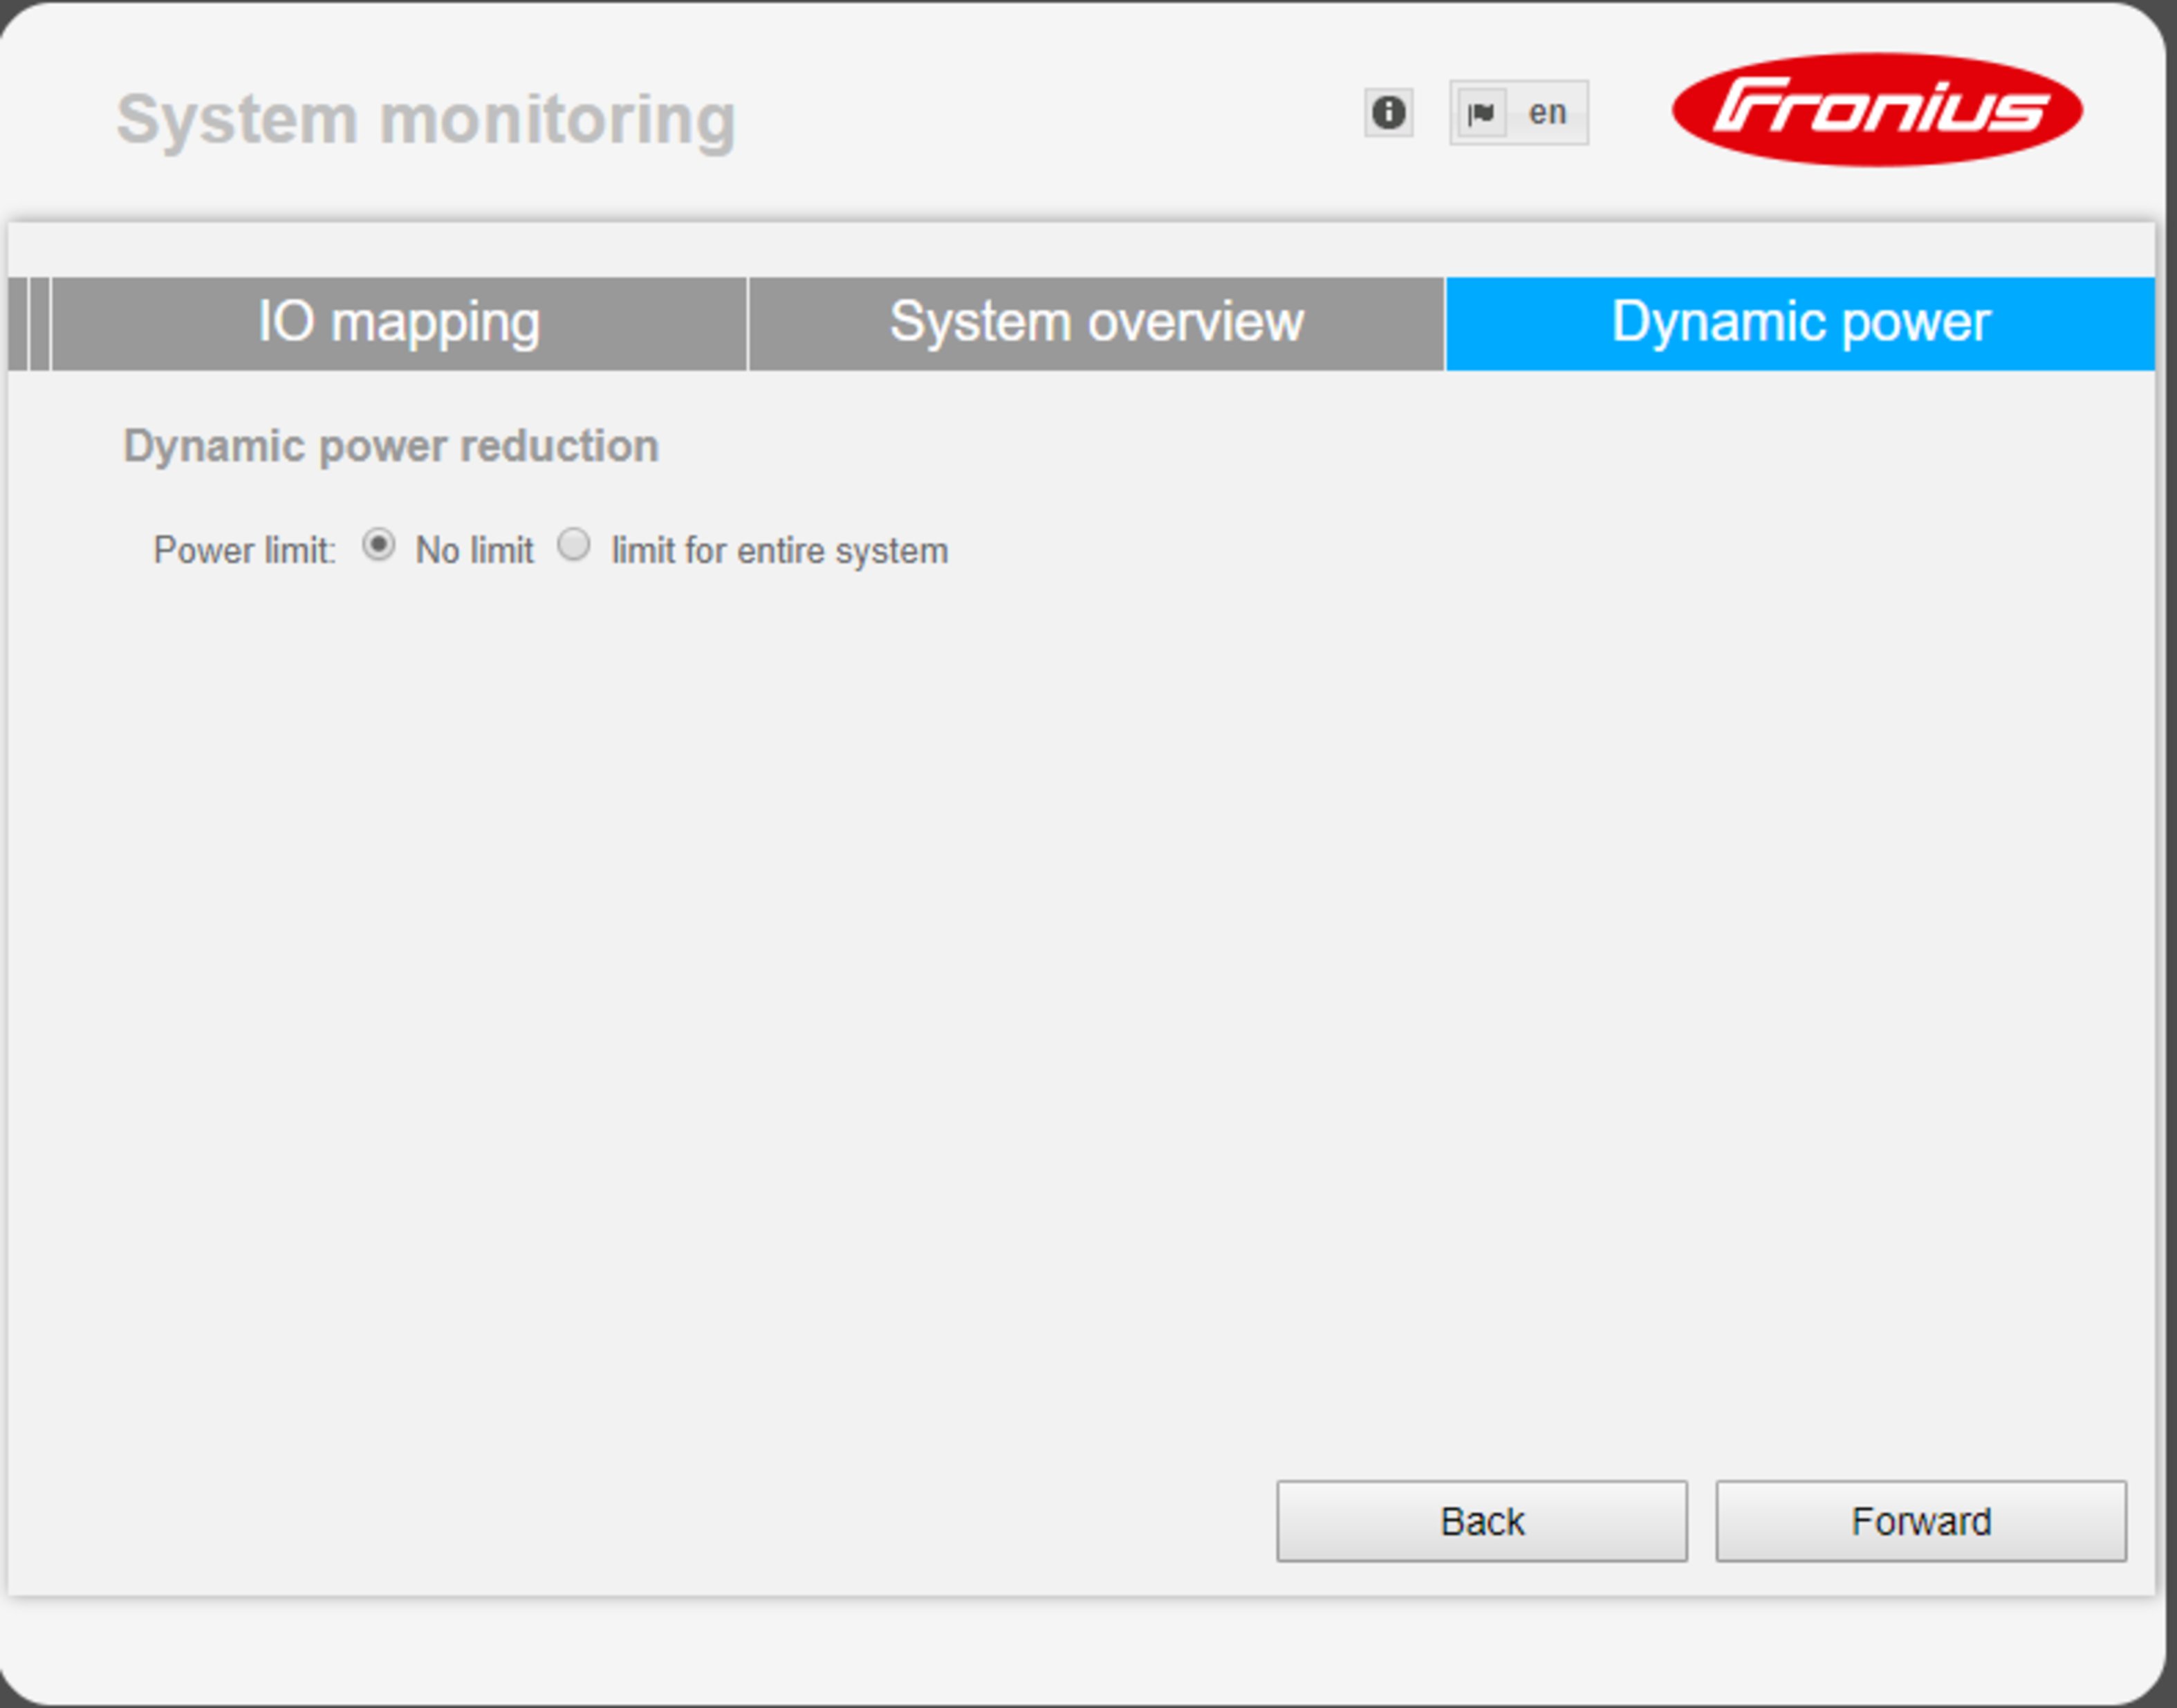Click the No limit option label

(x=475, y=550)
